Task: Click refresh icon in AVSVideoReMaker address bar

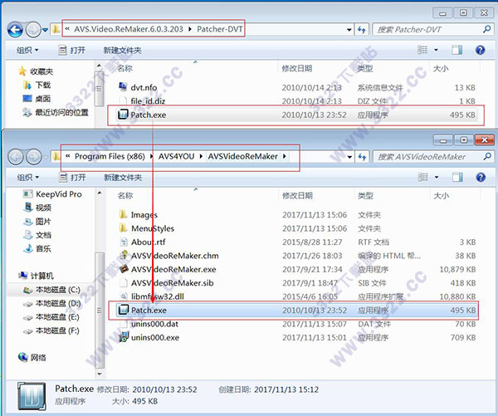Action: click(x=362, y=157)
